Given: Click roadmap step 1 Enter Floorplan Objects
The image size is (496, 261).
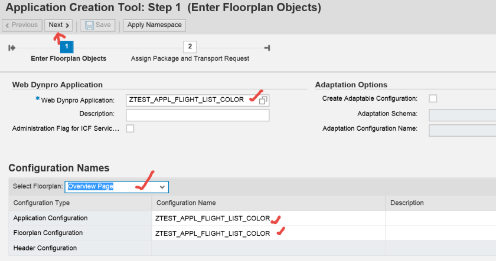Looking at the screenshot, I should click(67, 47).
